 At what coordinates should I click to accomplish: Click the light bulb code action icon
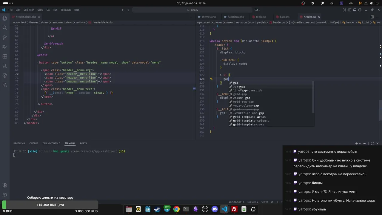pos(211,79)
